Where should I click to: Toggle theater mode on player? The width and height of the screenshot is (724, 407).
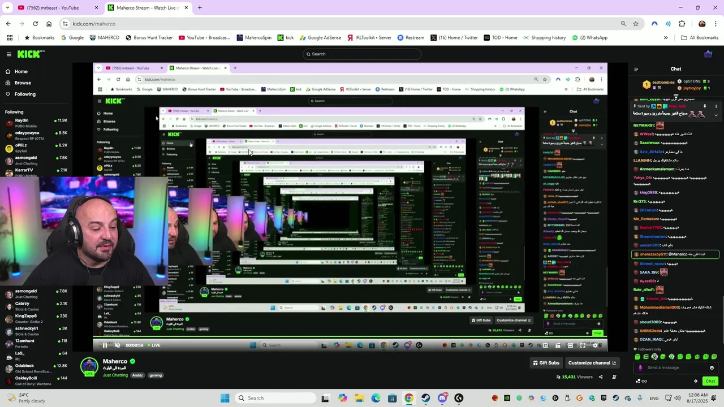(x=570, y=345)
